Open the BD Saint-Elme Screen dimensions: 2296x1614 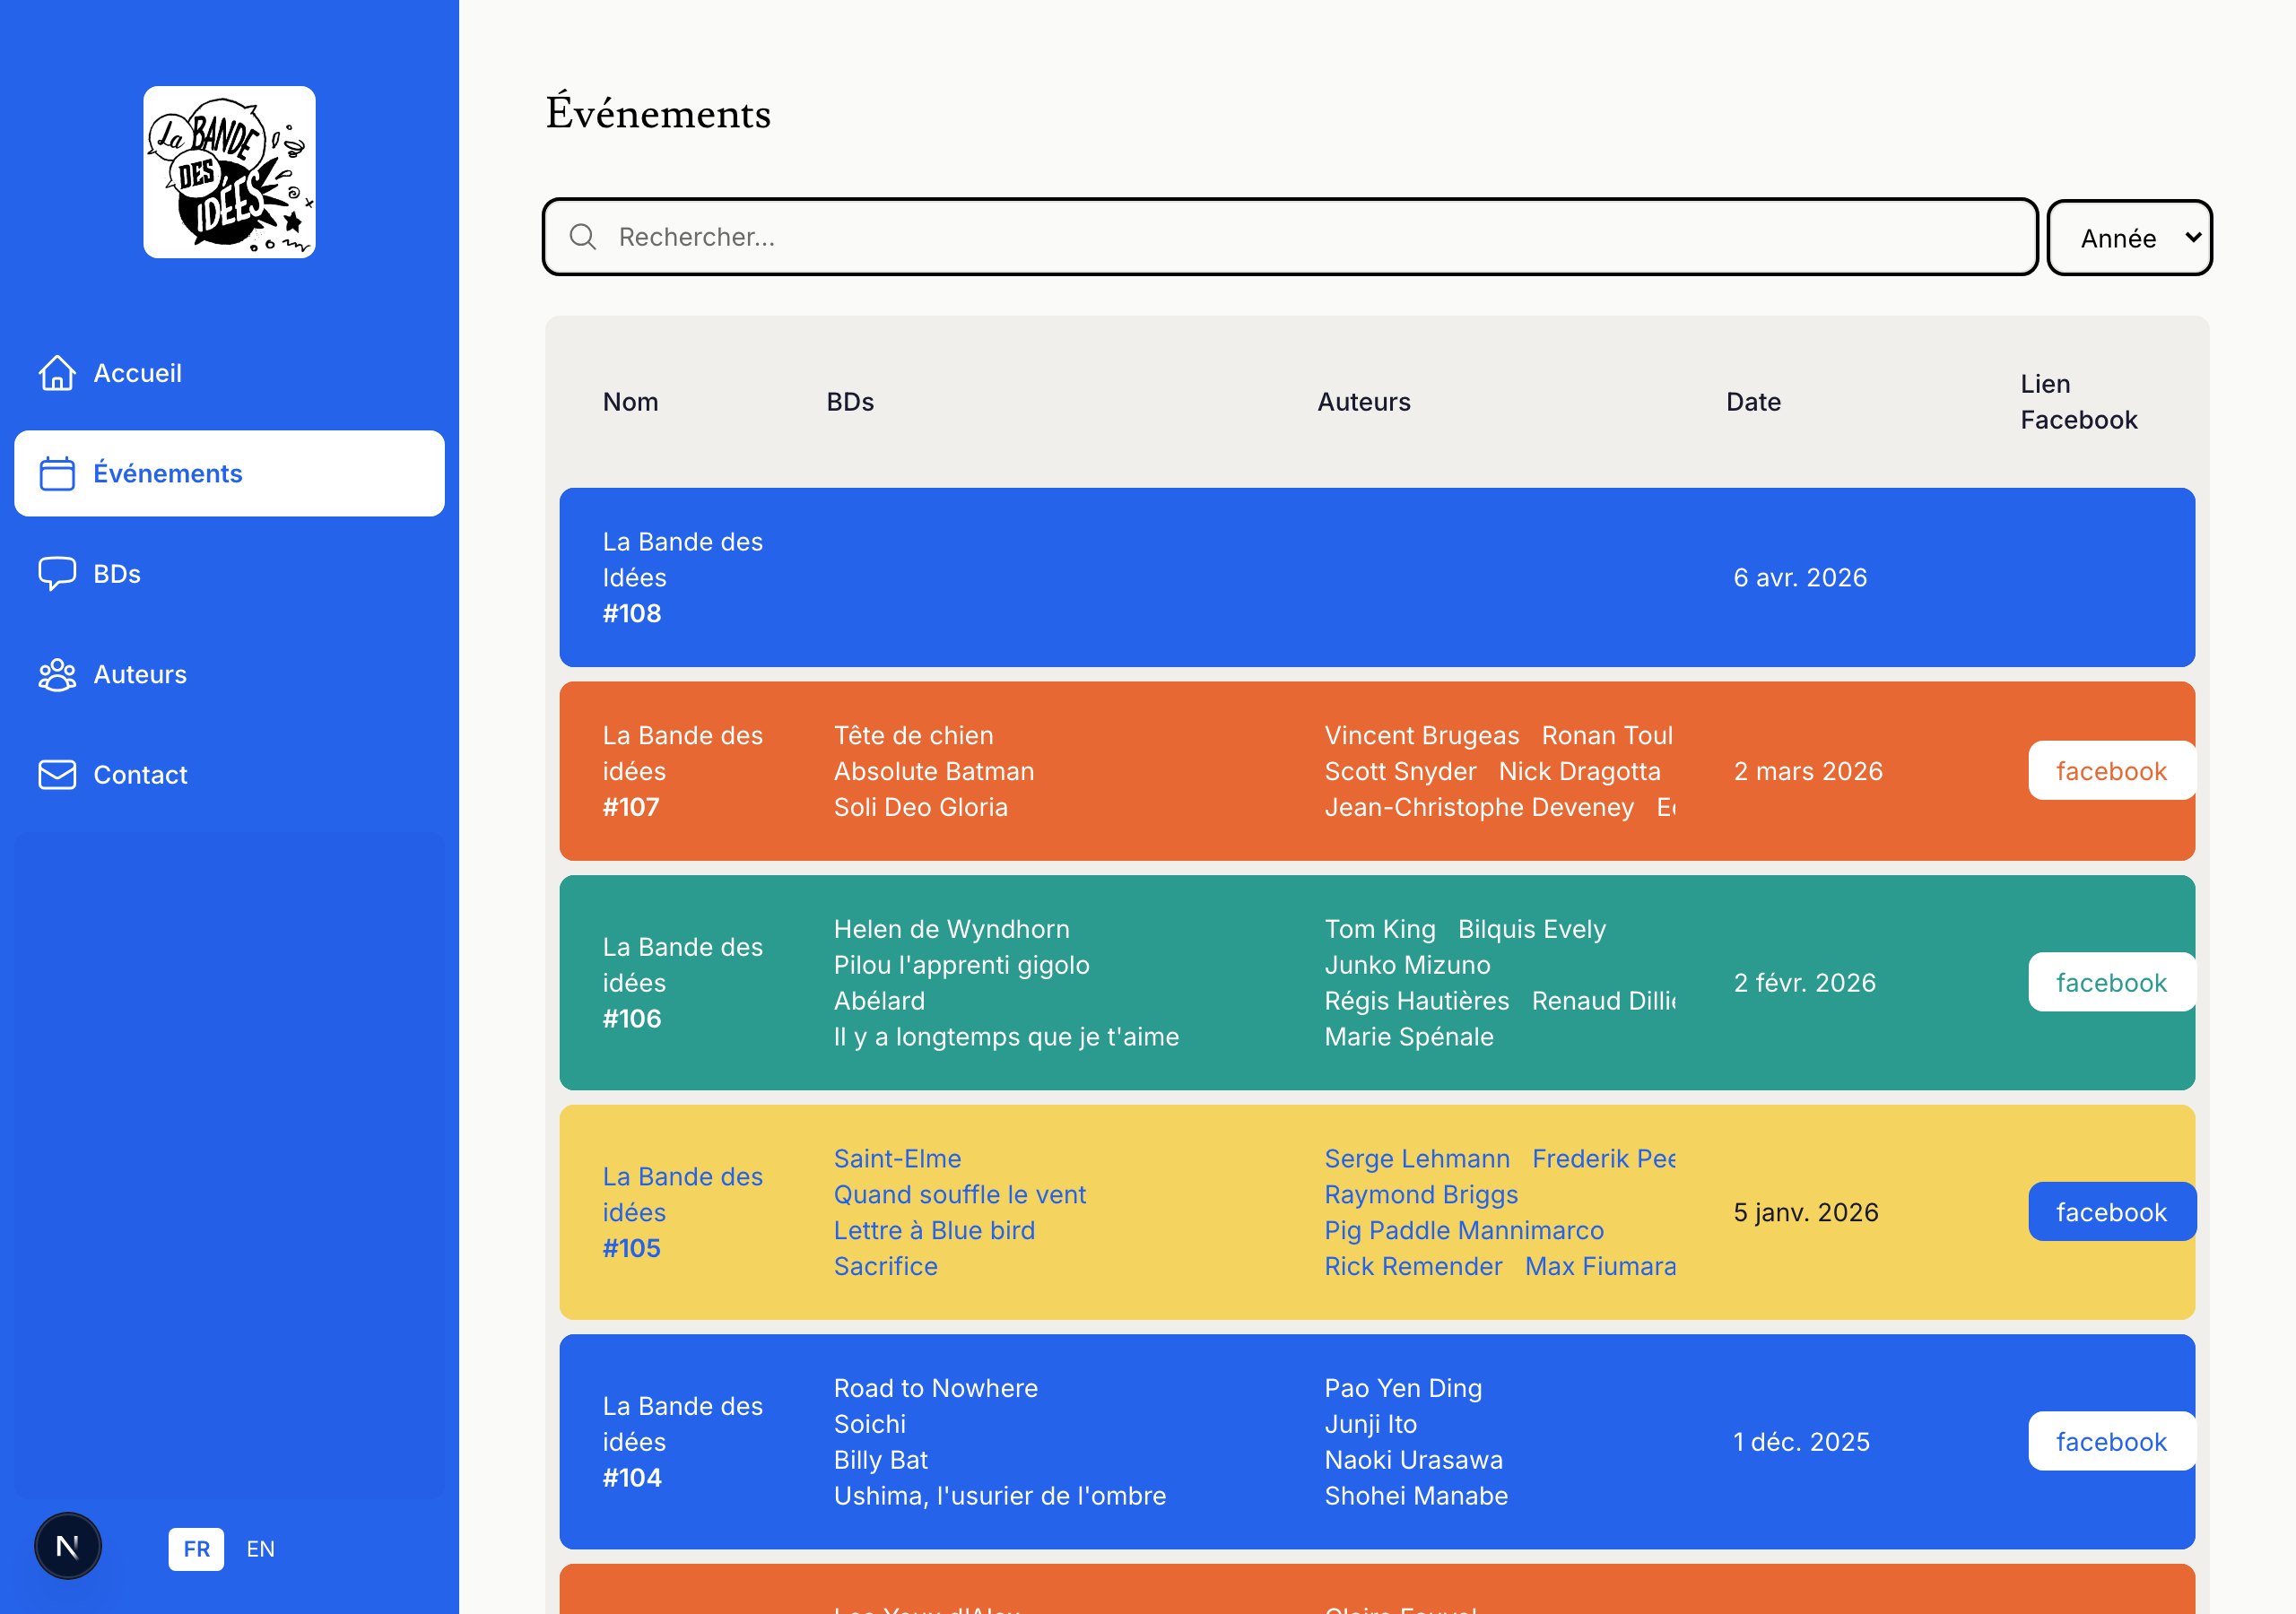[x=897, y=1159]
